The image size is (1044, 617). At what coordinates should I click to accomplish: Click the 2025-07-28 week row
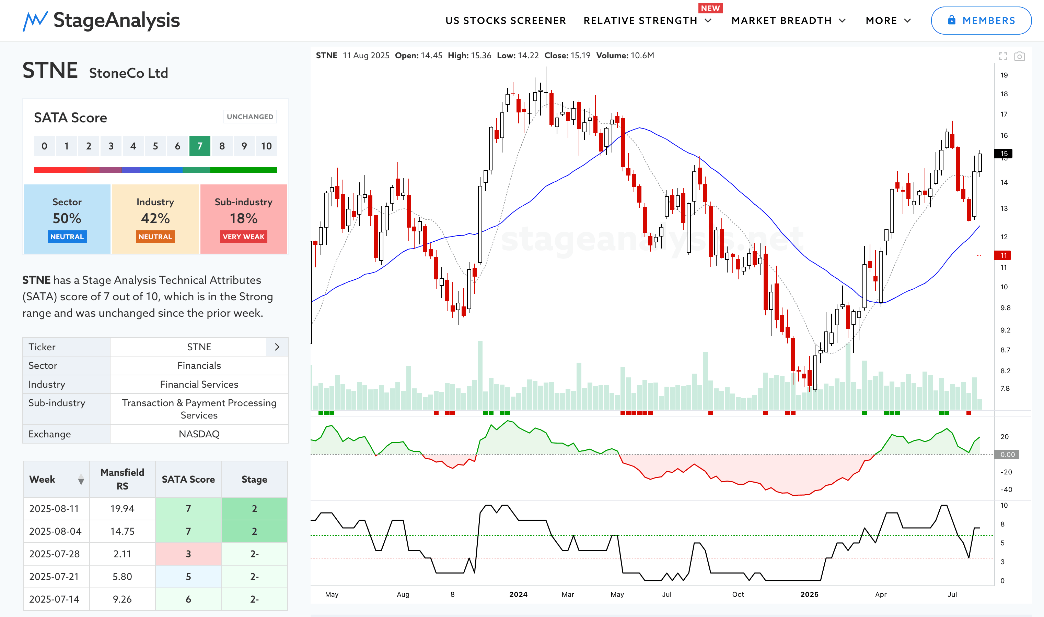[155, 554]
